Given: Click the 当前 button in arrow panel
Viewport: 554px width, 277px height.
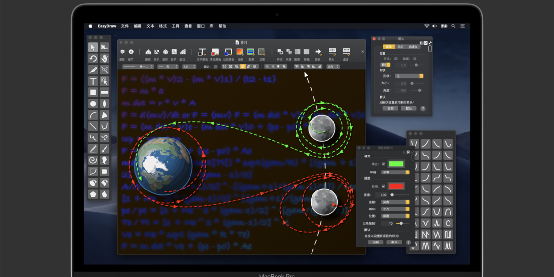Looking at the screenshot, I should (391, 108).
